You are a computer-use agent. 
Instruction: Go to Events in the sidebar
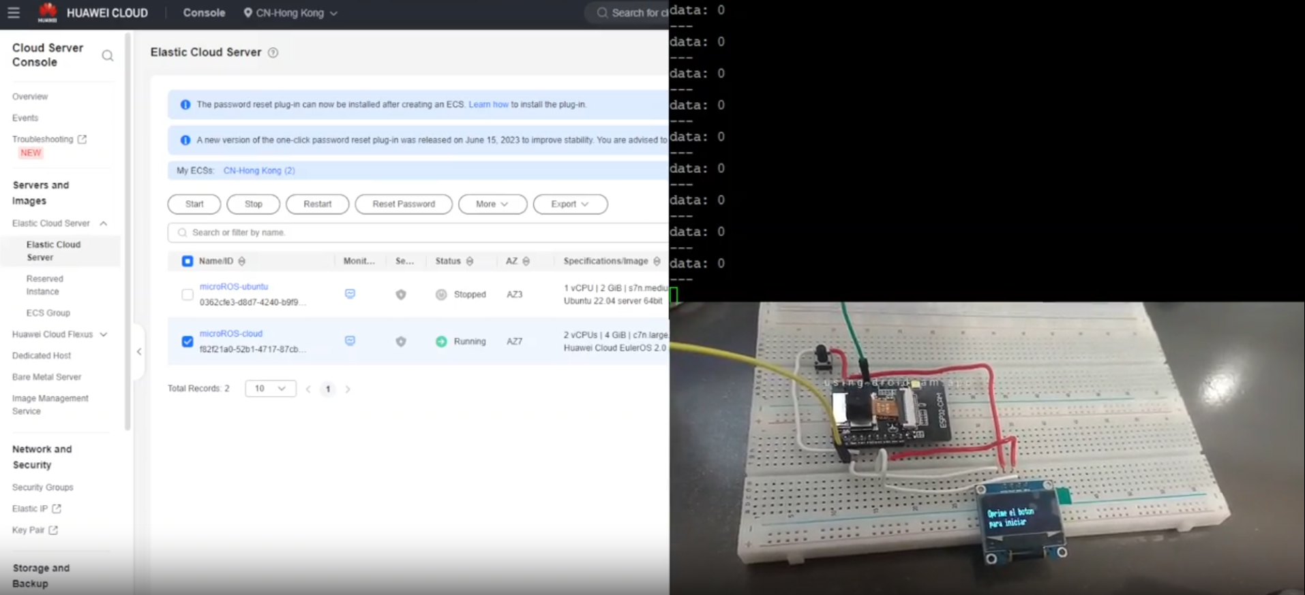pyautogui.click(x=25, y=118)
